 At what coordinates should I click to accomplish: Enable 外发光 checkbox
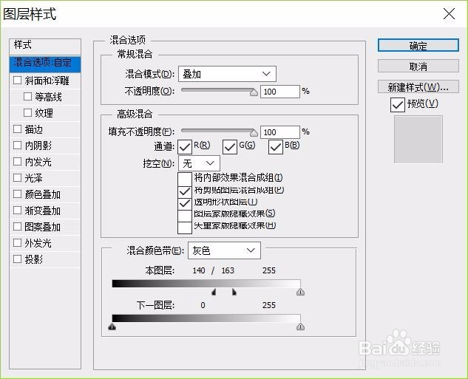coord(17,242)
